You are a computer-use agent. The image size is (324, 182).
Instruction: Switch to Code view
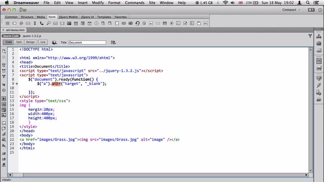point(8,42)
